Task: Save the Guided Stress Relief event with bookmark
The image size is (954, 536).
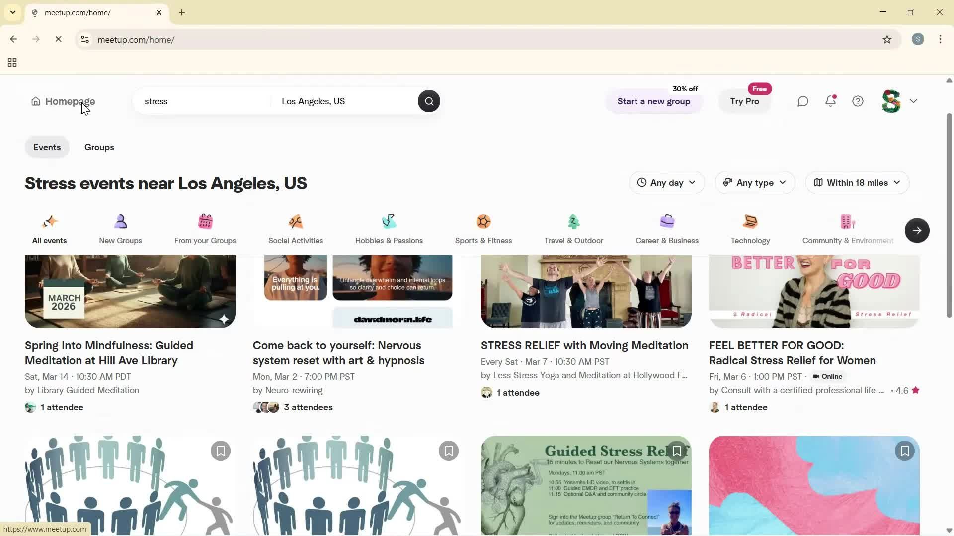Action: click(677, 450)
